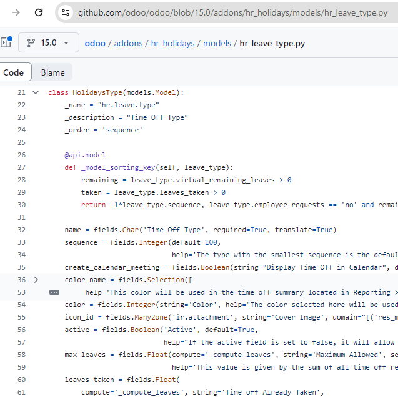Image resolution: width=398 pixels, height=397 pixels.
Task: Click 'leaves_taken' field name on line 60
Action: point(89,380)
